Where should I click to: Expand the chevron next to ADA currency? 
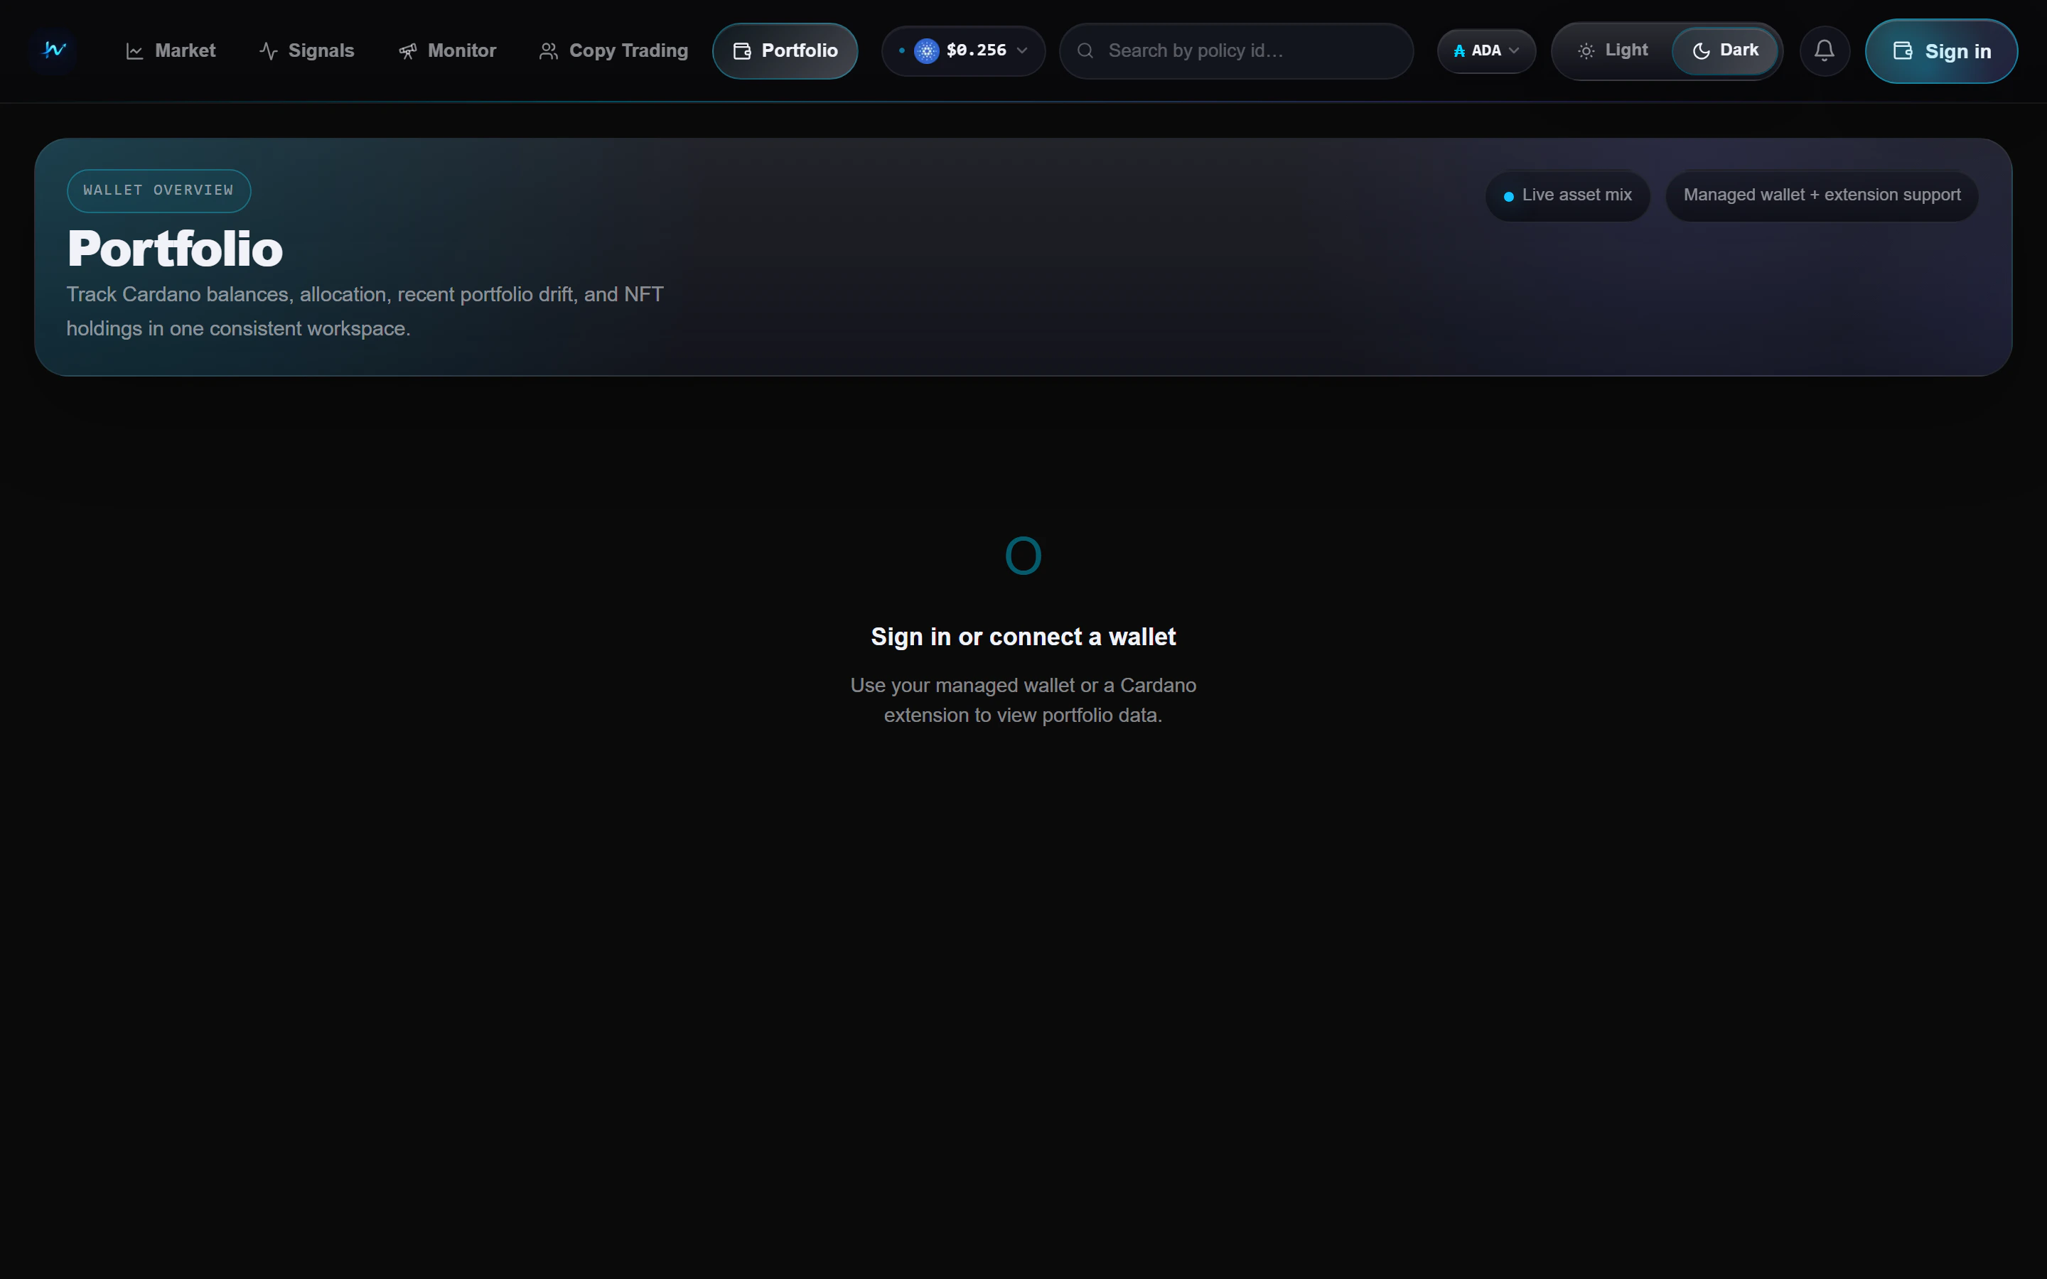[1513, 50]
